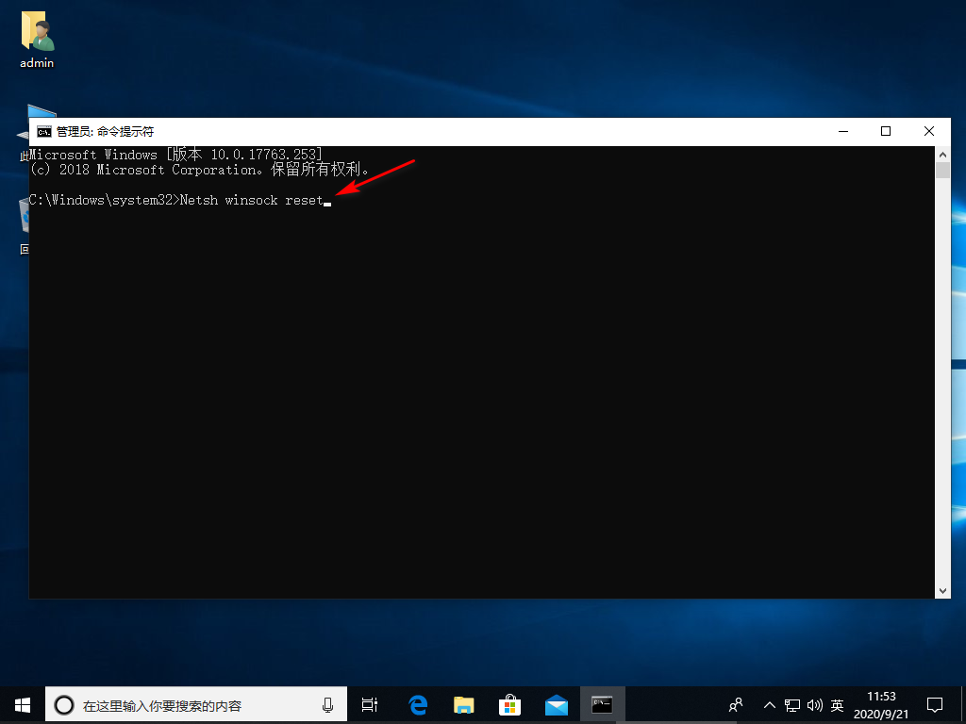Image resolution: width=966 pixels, height=724 pixels.
Task: Click the CMD icon in the title bar
Action: coord(44,131)
